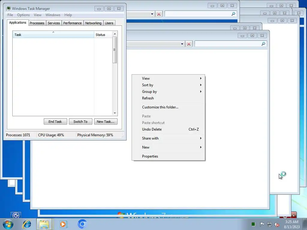Click the green Task Manager CPU tray icon
This screenshot has height=230, width=307.
tap(253, 224)
